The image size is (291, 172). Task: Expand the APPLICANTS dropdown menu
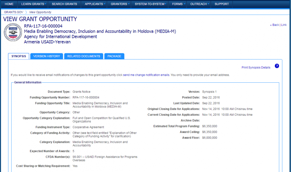click(95, 4)
